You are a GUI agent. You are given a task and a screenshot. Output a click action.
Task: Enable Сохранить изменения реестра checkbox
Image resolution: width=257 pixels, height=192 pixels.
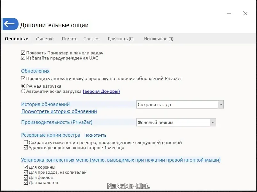(26, 142)
